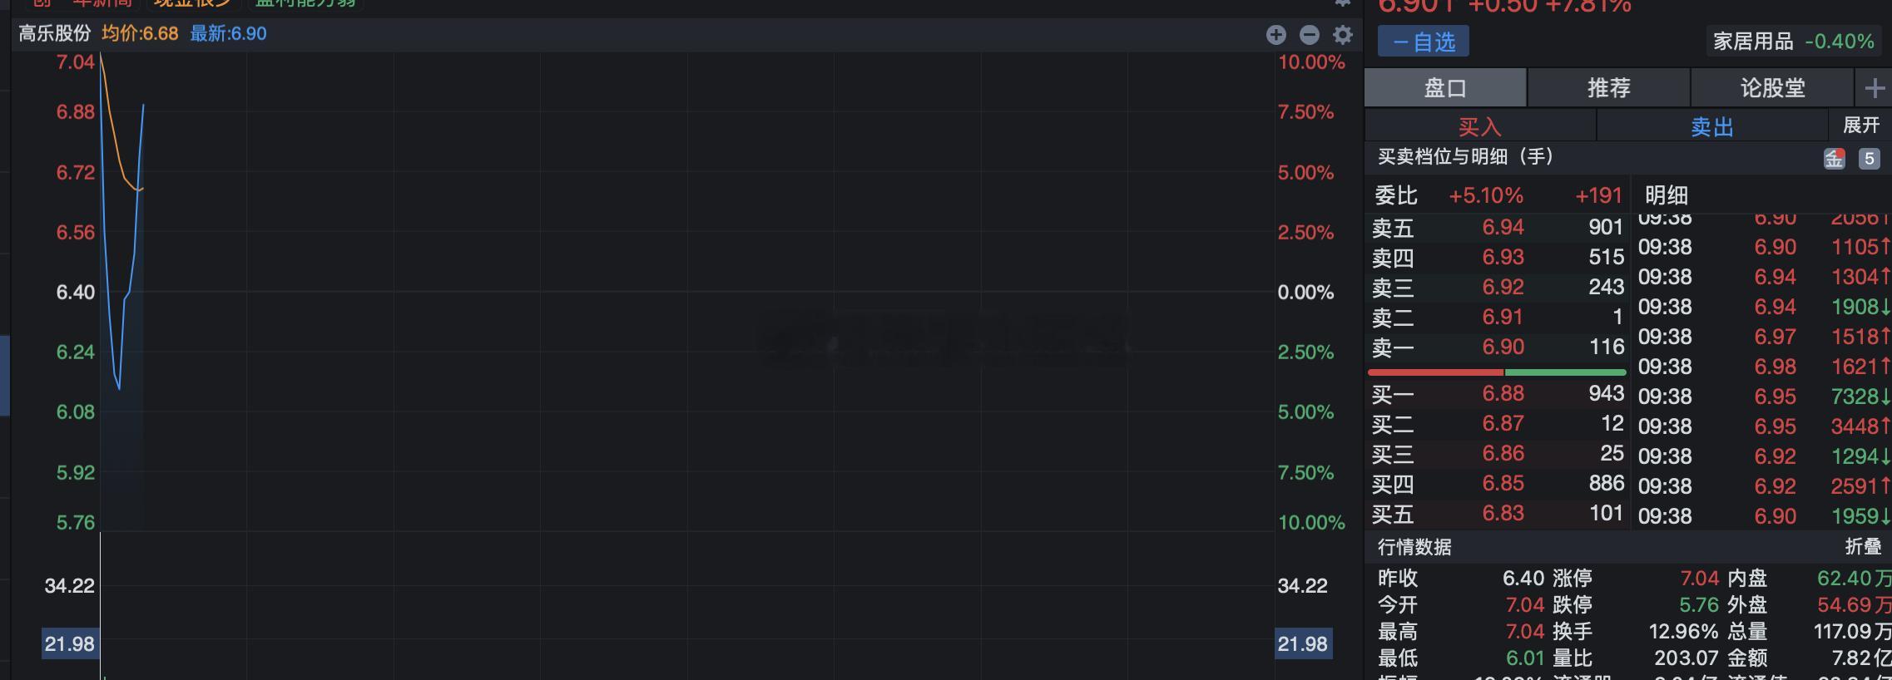Switch to the 盘口 tab
This screenshot has height=680, width=1892.
[x=1444, y=88]
